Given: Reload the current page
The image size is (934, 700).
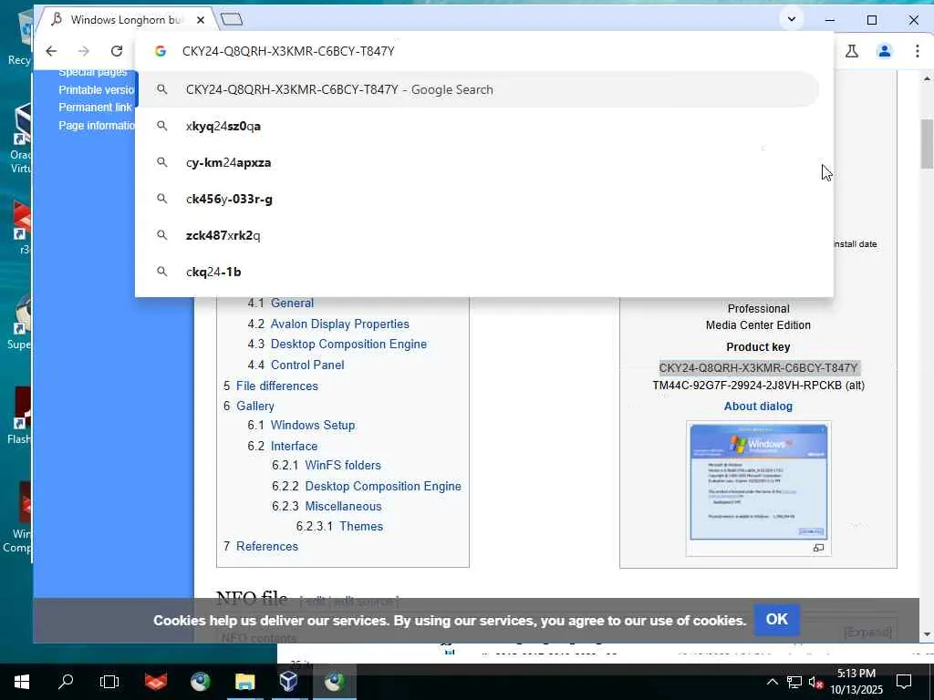Looking at the screenshot, I should click(x=117, y=51).
